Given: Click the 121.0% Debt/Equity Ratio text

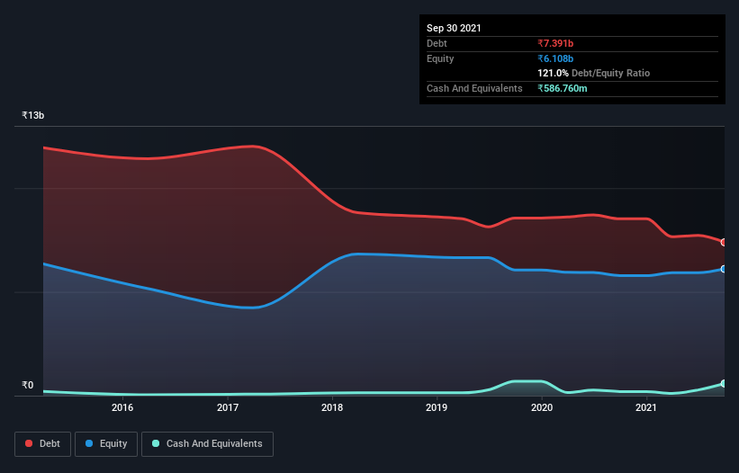Looking at the screenshot, I should [594, 74].
